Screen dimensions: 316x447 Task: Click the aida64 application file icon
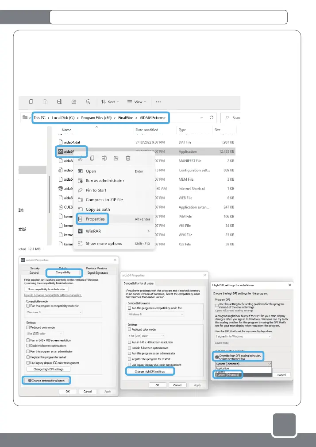(60, 152)
